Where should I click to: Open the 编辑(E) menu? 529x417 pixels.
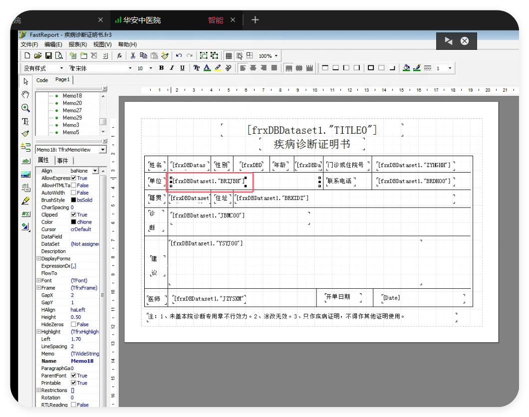pos(53,44)
